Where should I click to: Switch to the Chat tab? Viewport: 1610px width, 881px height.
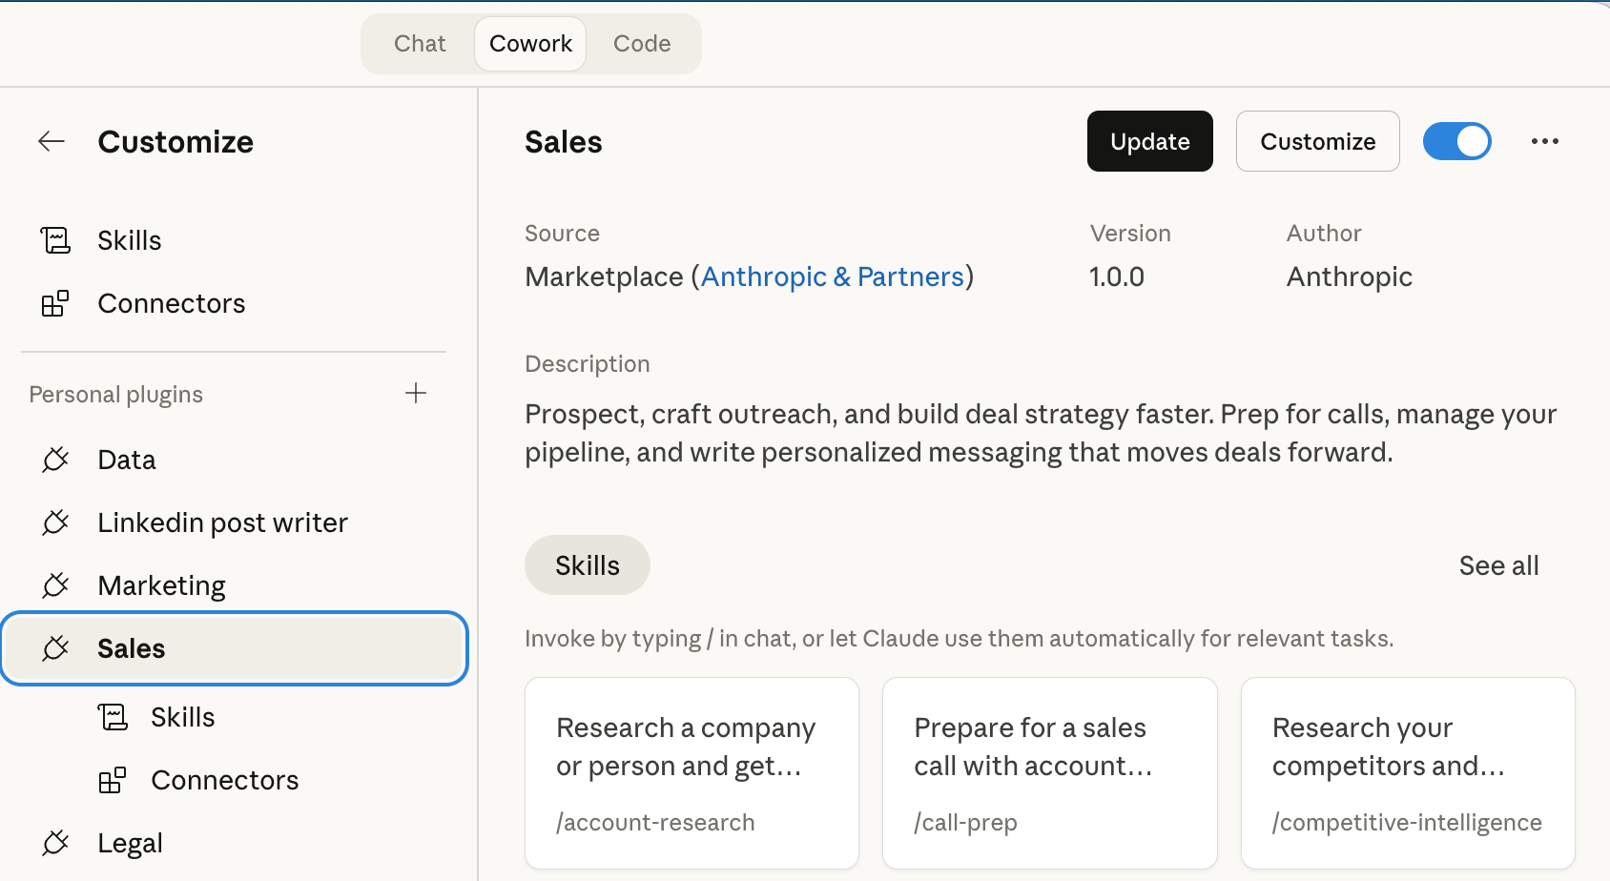[x=420, y=44]
